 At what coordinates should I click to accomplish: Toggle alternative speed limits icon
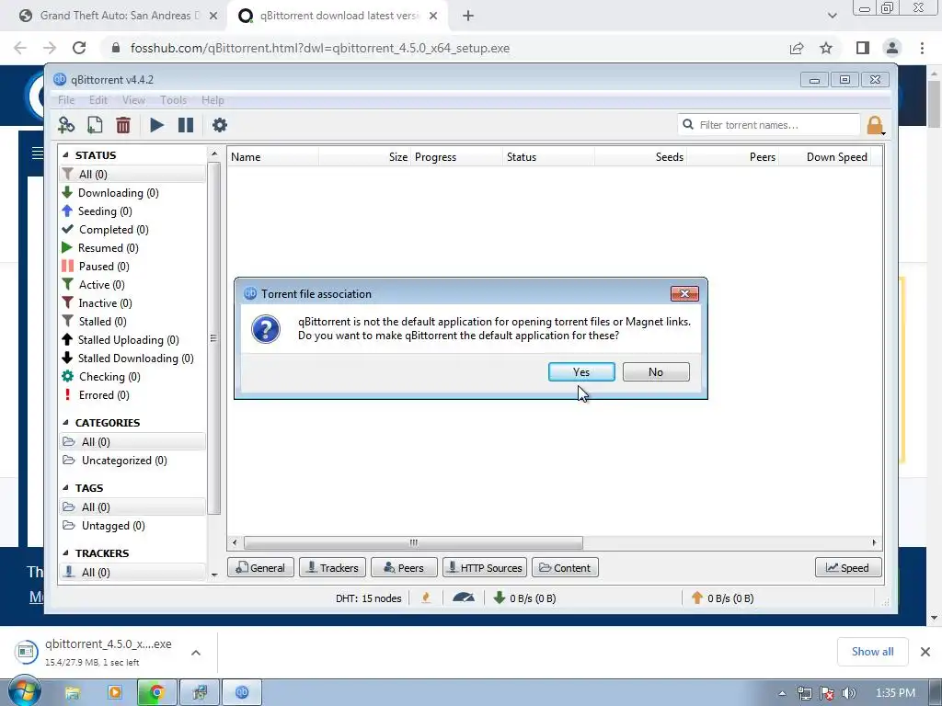coord(464,598)
